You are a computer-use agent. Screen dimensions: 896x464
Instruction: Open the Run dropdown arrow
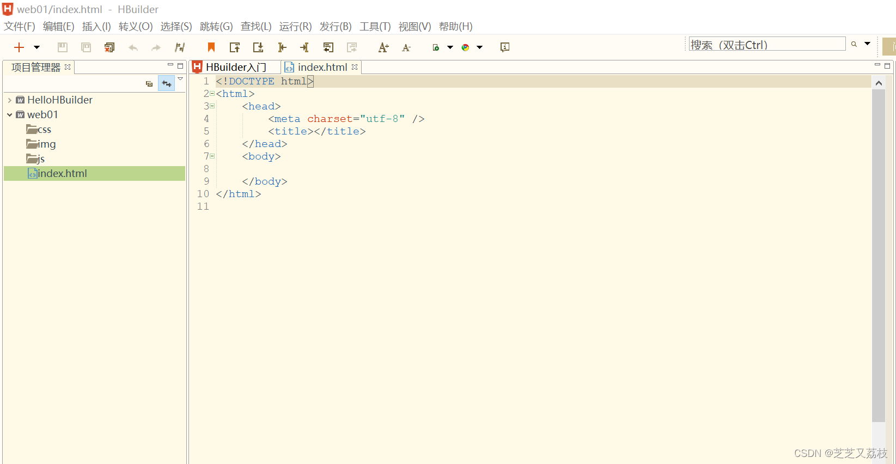click(x=450, y=47)
